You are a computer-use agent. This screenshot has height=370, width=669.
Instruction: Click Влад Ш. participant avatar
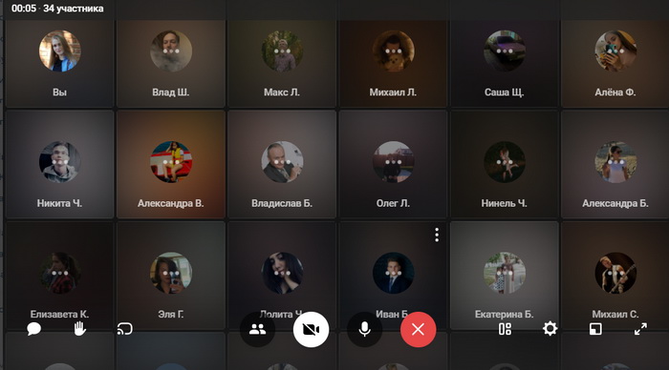pos(171,51)
